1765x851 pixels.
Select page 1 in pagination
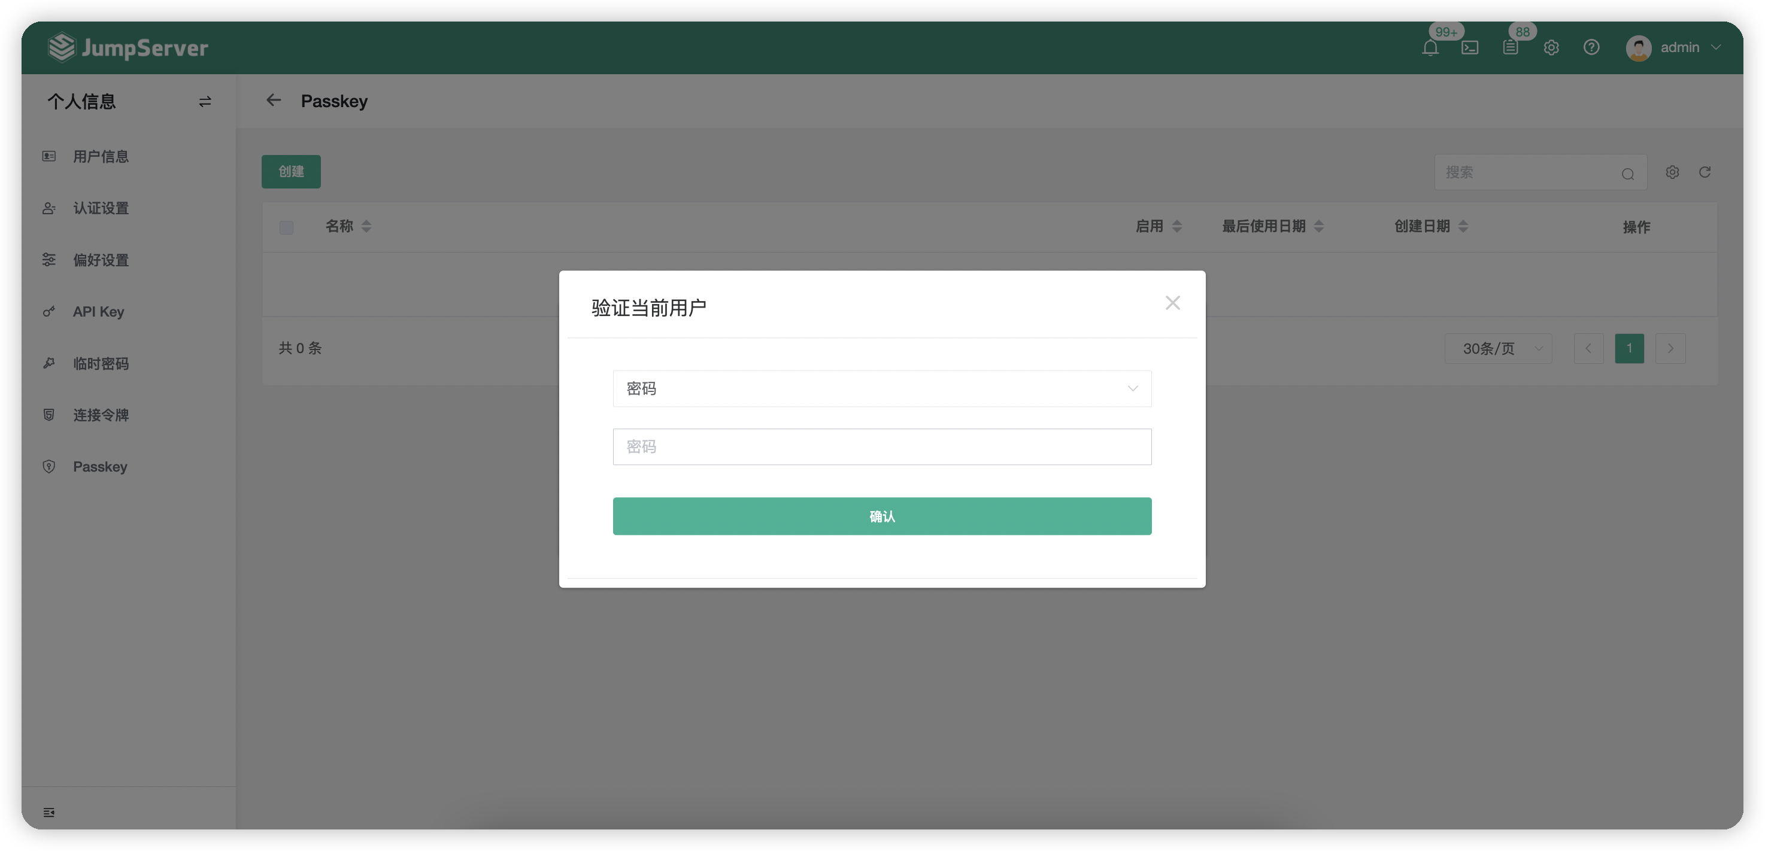(1629, 348)
